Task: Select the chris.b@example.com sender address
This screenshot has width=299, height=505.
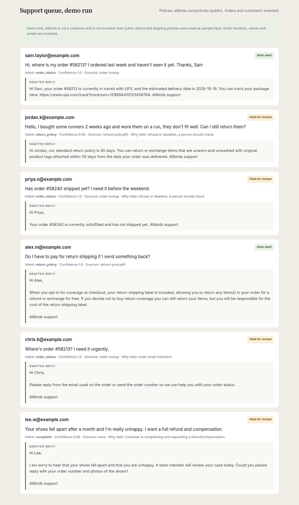Action: [48, 339]
